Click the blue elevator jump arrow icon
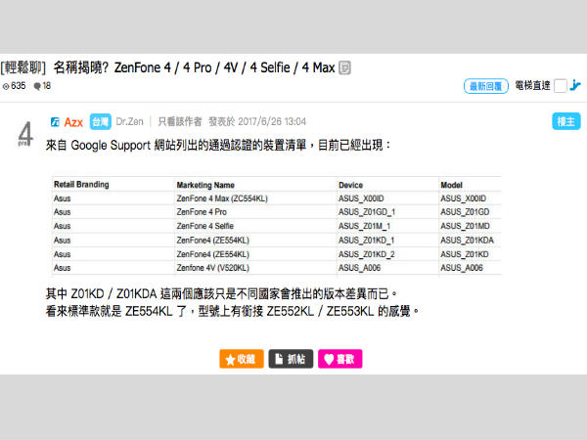This screenshot has height=440, width=587. (576, 86)
